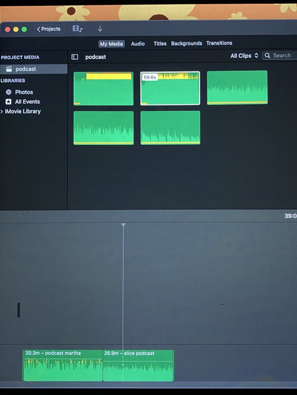297x395 pixels.
Task: Toggle the libraries sidebar visibility icon
Action: coord(75,57)
